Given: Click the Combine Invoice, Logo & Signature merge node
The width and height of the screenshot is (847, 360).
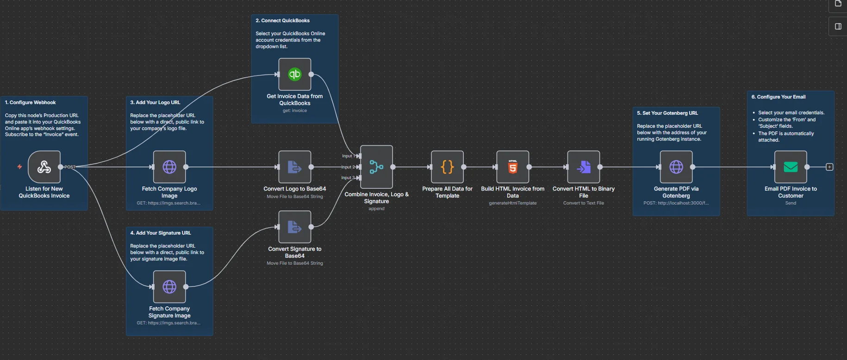Looking at the screenshot, I should (376, 167).
